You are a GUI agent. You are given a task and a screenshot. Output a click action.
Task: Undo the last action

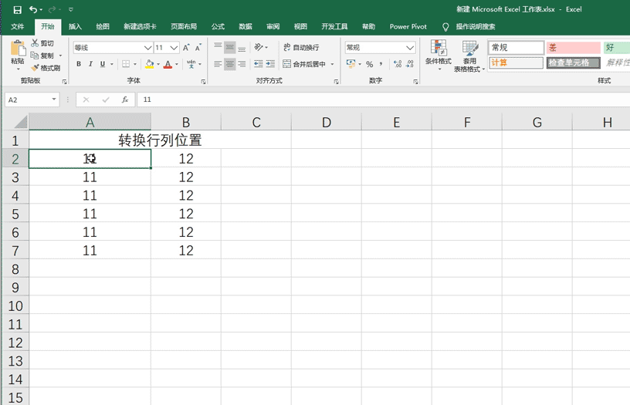(x=33, y=9)
